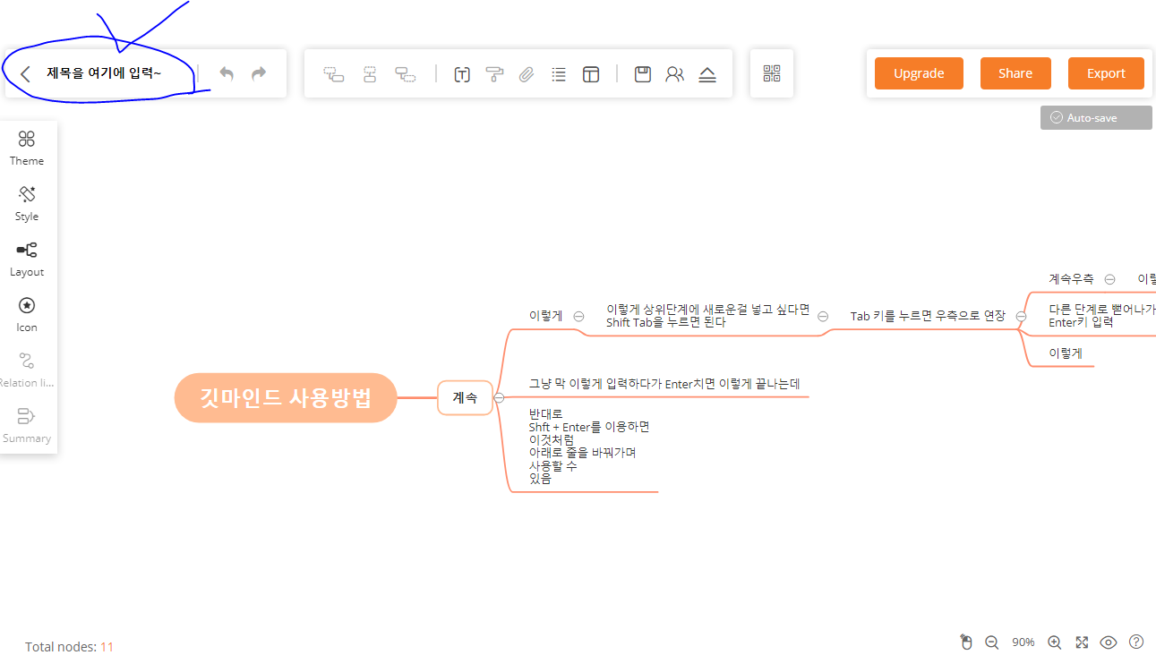
Task: Select Relation line tool
Action: tap(27, 370)
